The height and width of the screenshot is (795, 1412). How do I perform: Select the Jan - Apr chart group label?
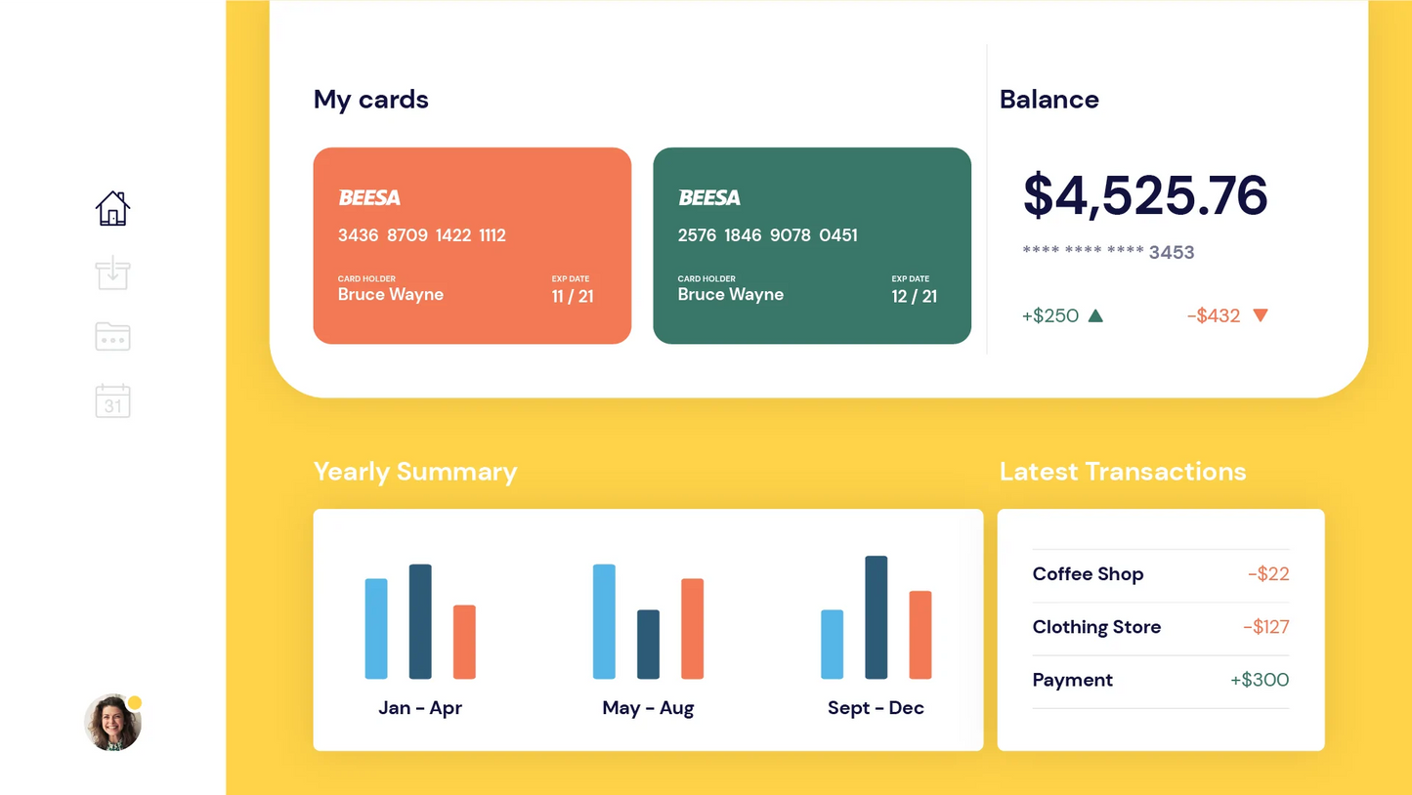coord(420,708)
